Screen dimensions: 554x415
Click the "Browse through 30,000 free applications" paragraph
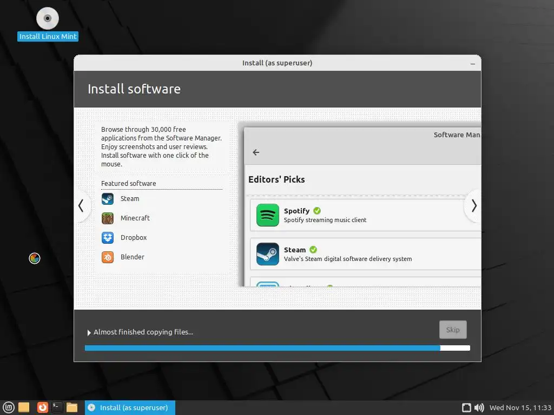(x=161, y=147)
